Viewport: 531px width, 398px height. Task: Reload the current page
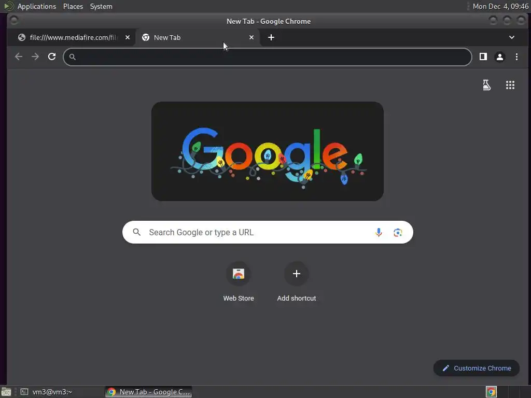click(52, 56)
